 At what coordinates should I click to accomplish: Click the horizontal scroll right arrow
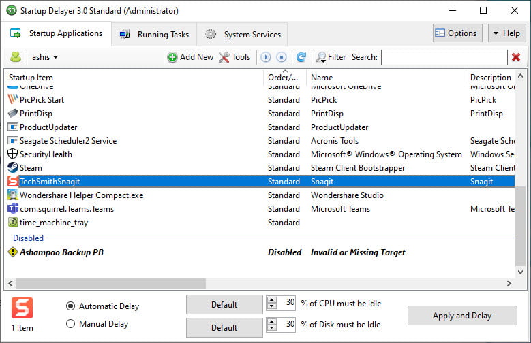point(509,284)
